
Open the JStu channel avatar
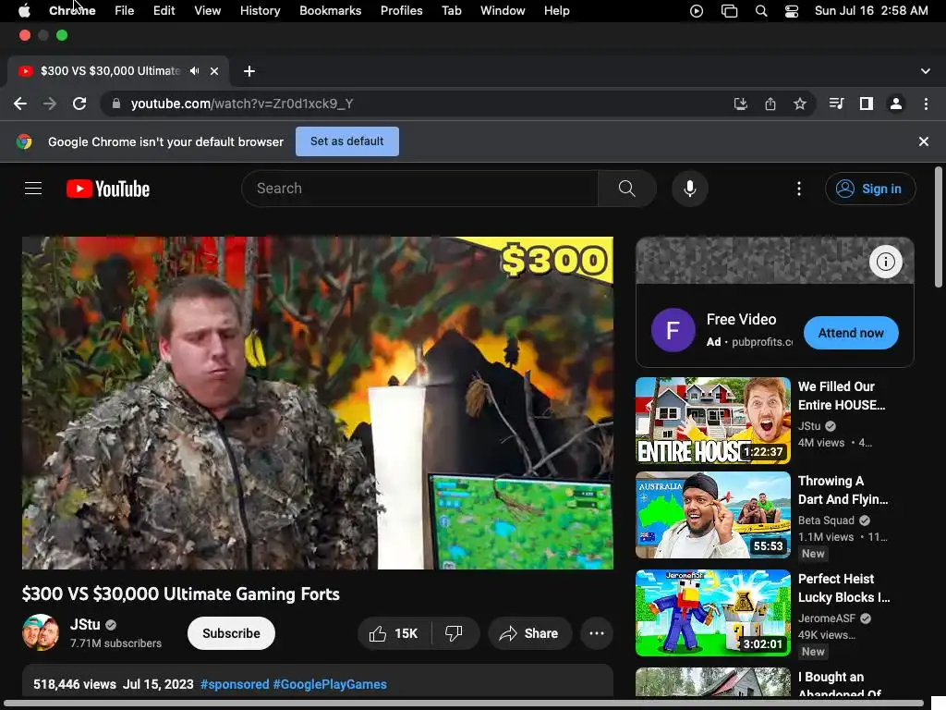tap(41, 632)
